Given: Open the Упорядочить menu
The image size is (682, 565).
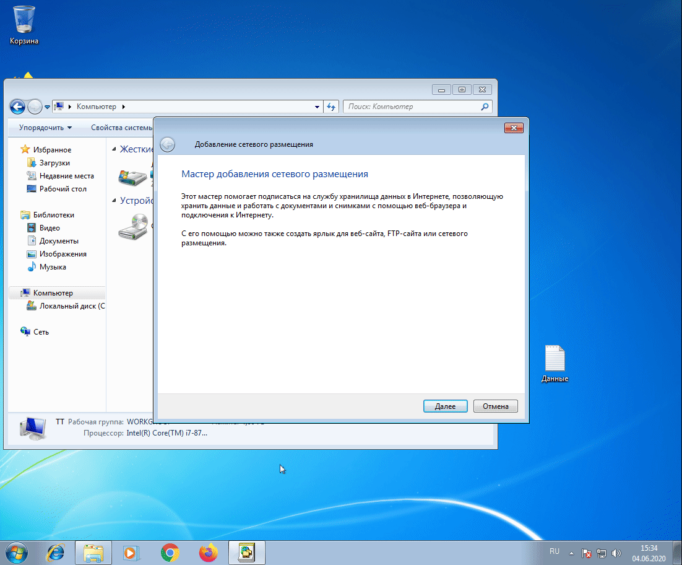Looking at the screenshot, I should coord(45,128).
